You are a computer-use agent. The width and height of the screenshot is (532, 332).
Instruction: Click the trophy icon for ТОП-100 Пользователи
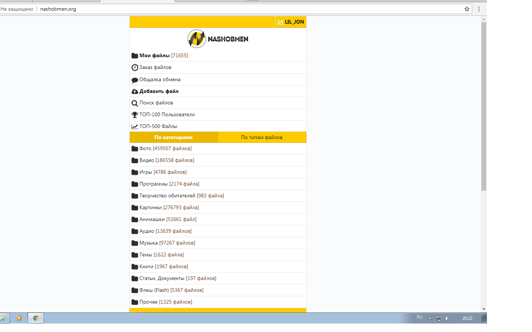135,115
